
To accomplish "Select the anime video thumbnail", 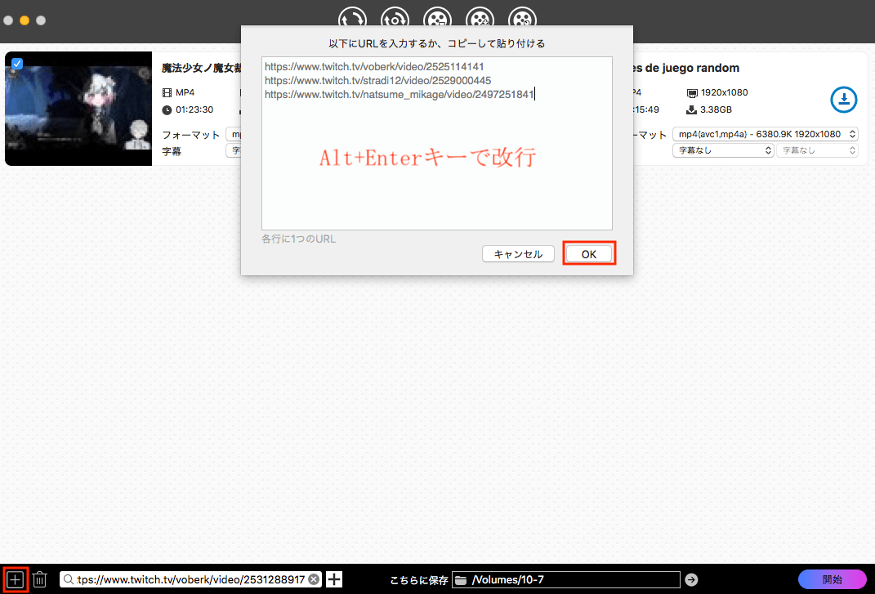I will pos(78,109).
